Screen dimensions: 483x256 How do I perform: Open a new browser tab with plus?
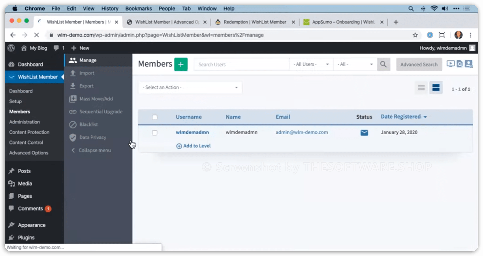[396, 22]
